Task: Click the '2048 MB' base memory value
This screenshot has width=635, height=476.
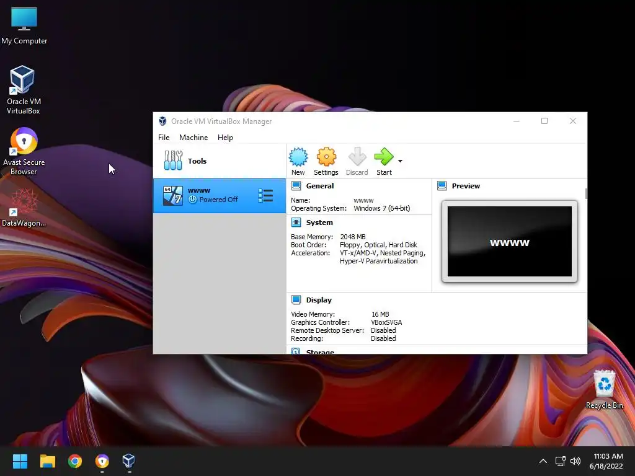Action: coord(353,237)
